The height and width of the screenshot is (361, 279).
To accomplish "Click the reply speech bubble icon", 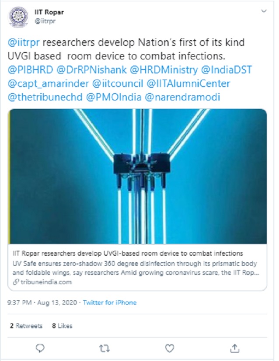I will coord(40,348).
